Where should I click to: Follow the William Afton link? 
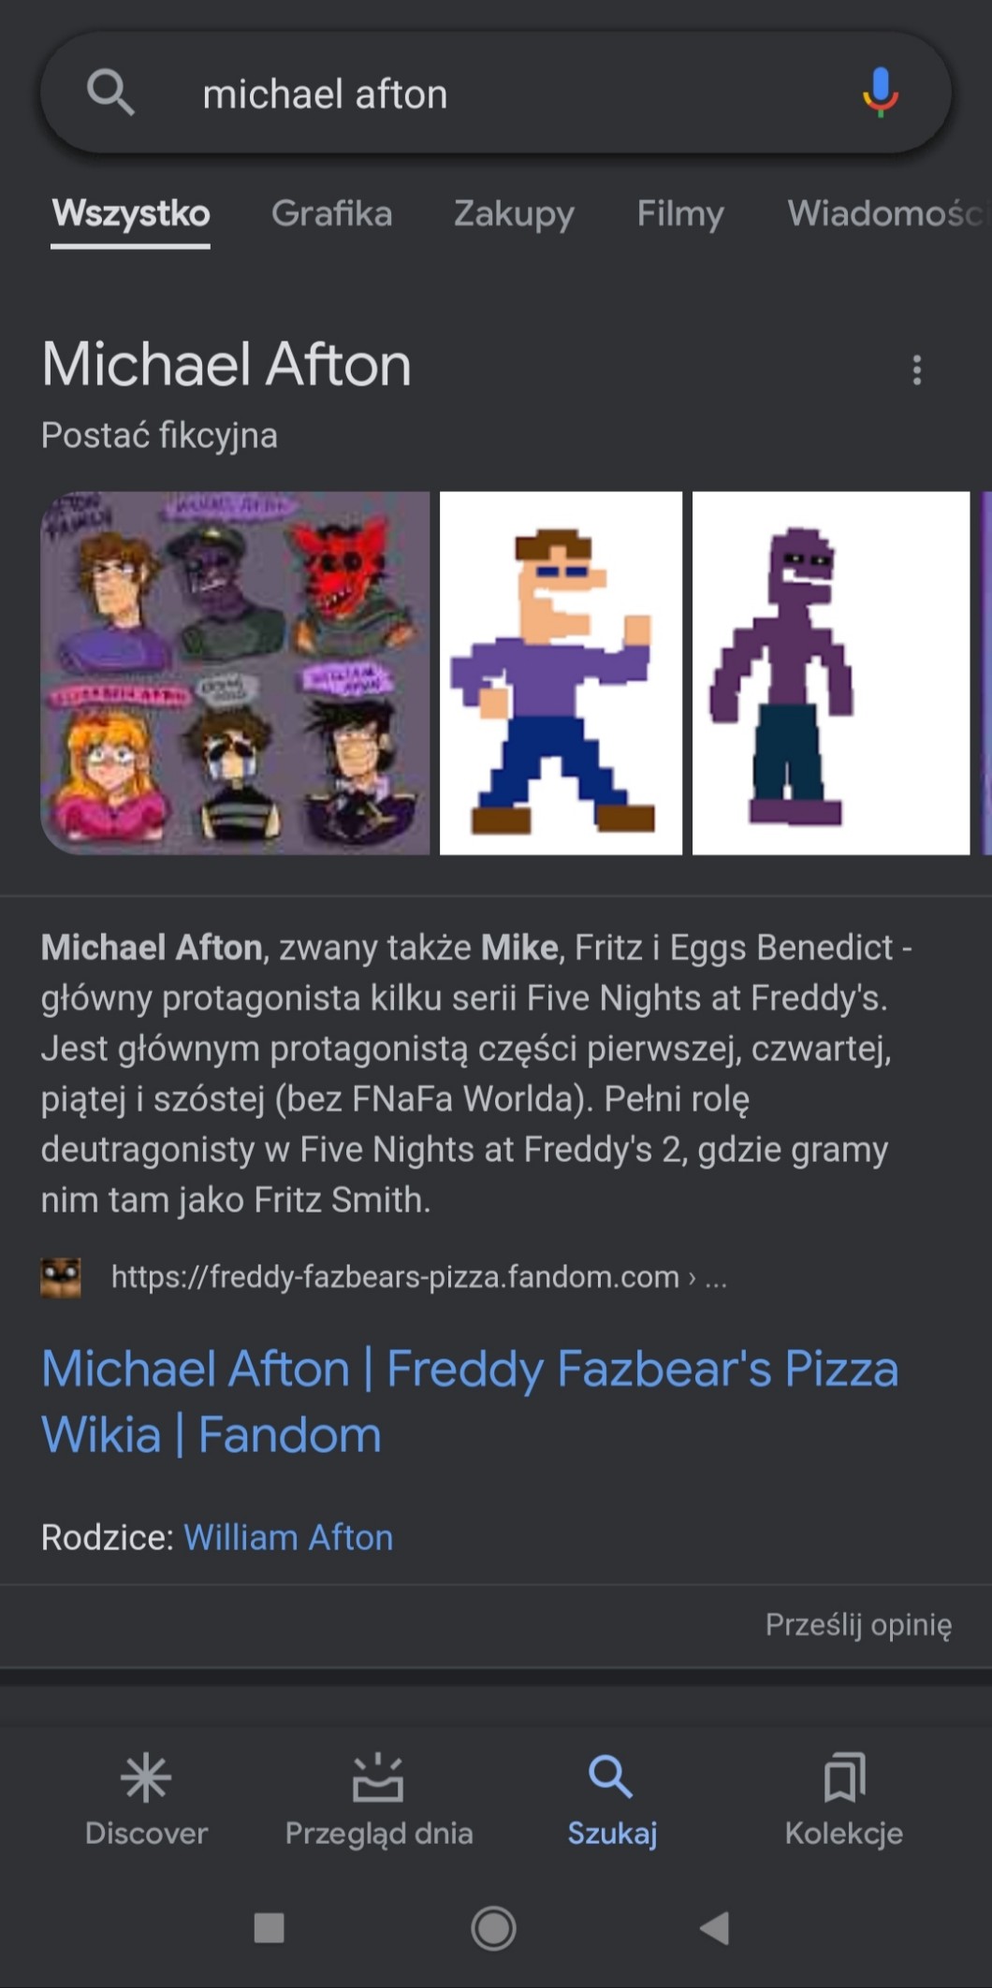pyautogui.click(x=288, y=1537)
